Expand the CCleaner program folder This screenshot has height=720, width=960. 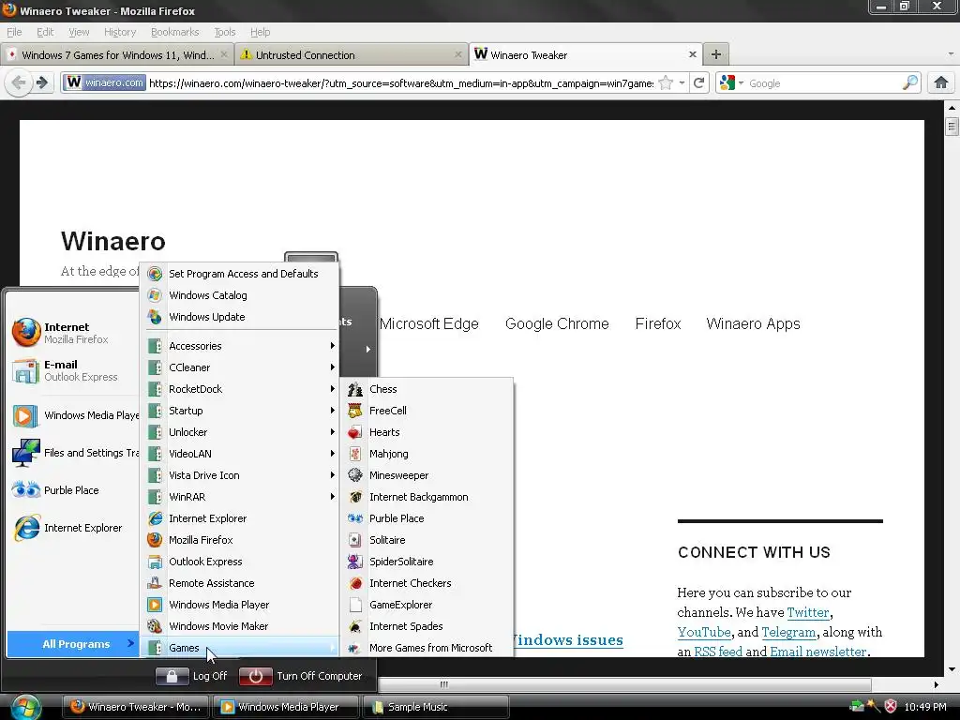pyautogui.click(x=241, y=367)
